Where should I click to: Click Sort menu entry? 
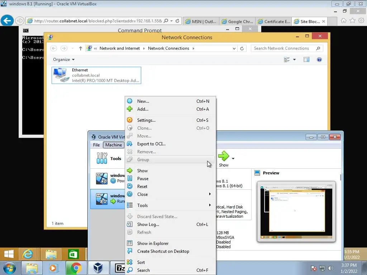(x=170, y=262)
